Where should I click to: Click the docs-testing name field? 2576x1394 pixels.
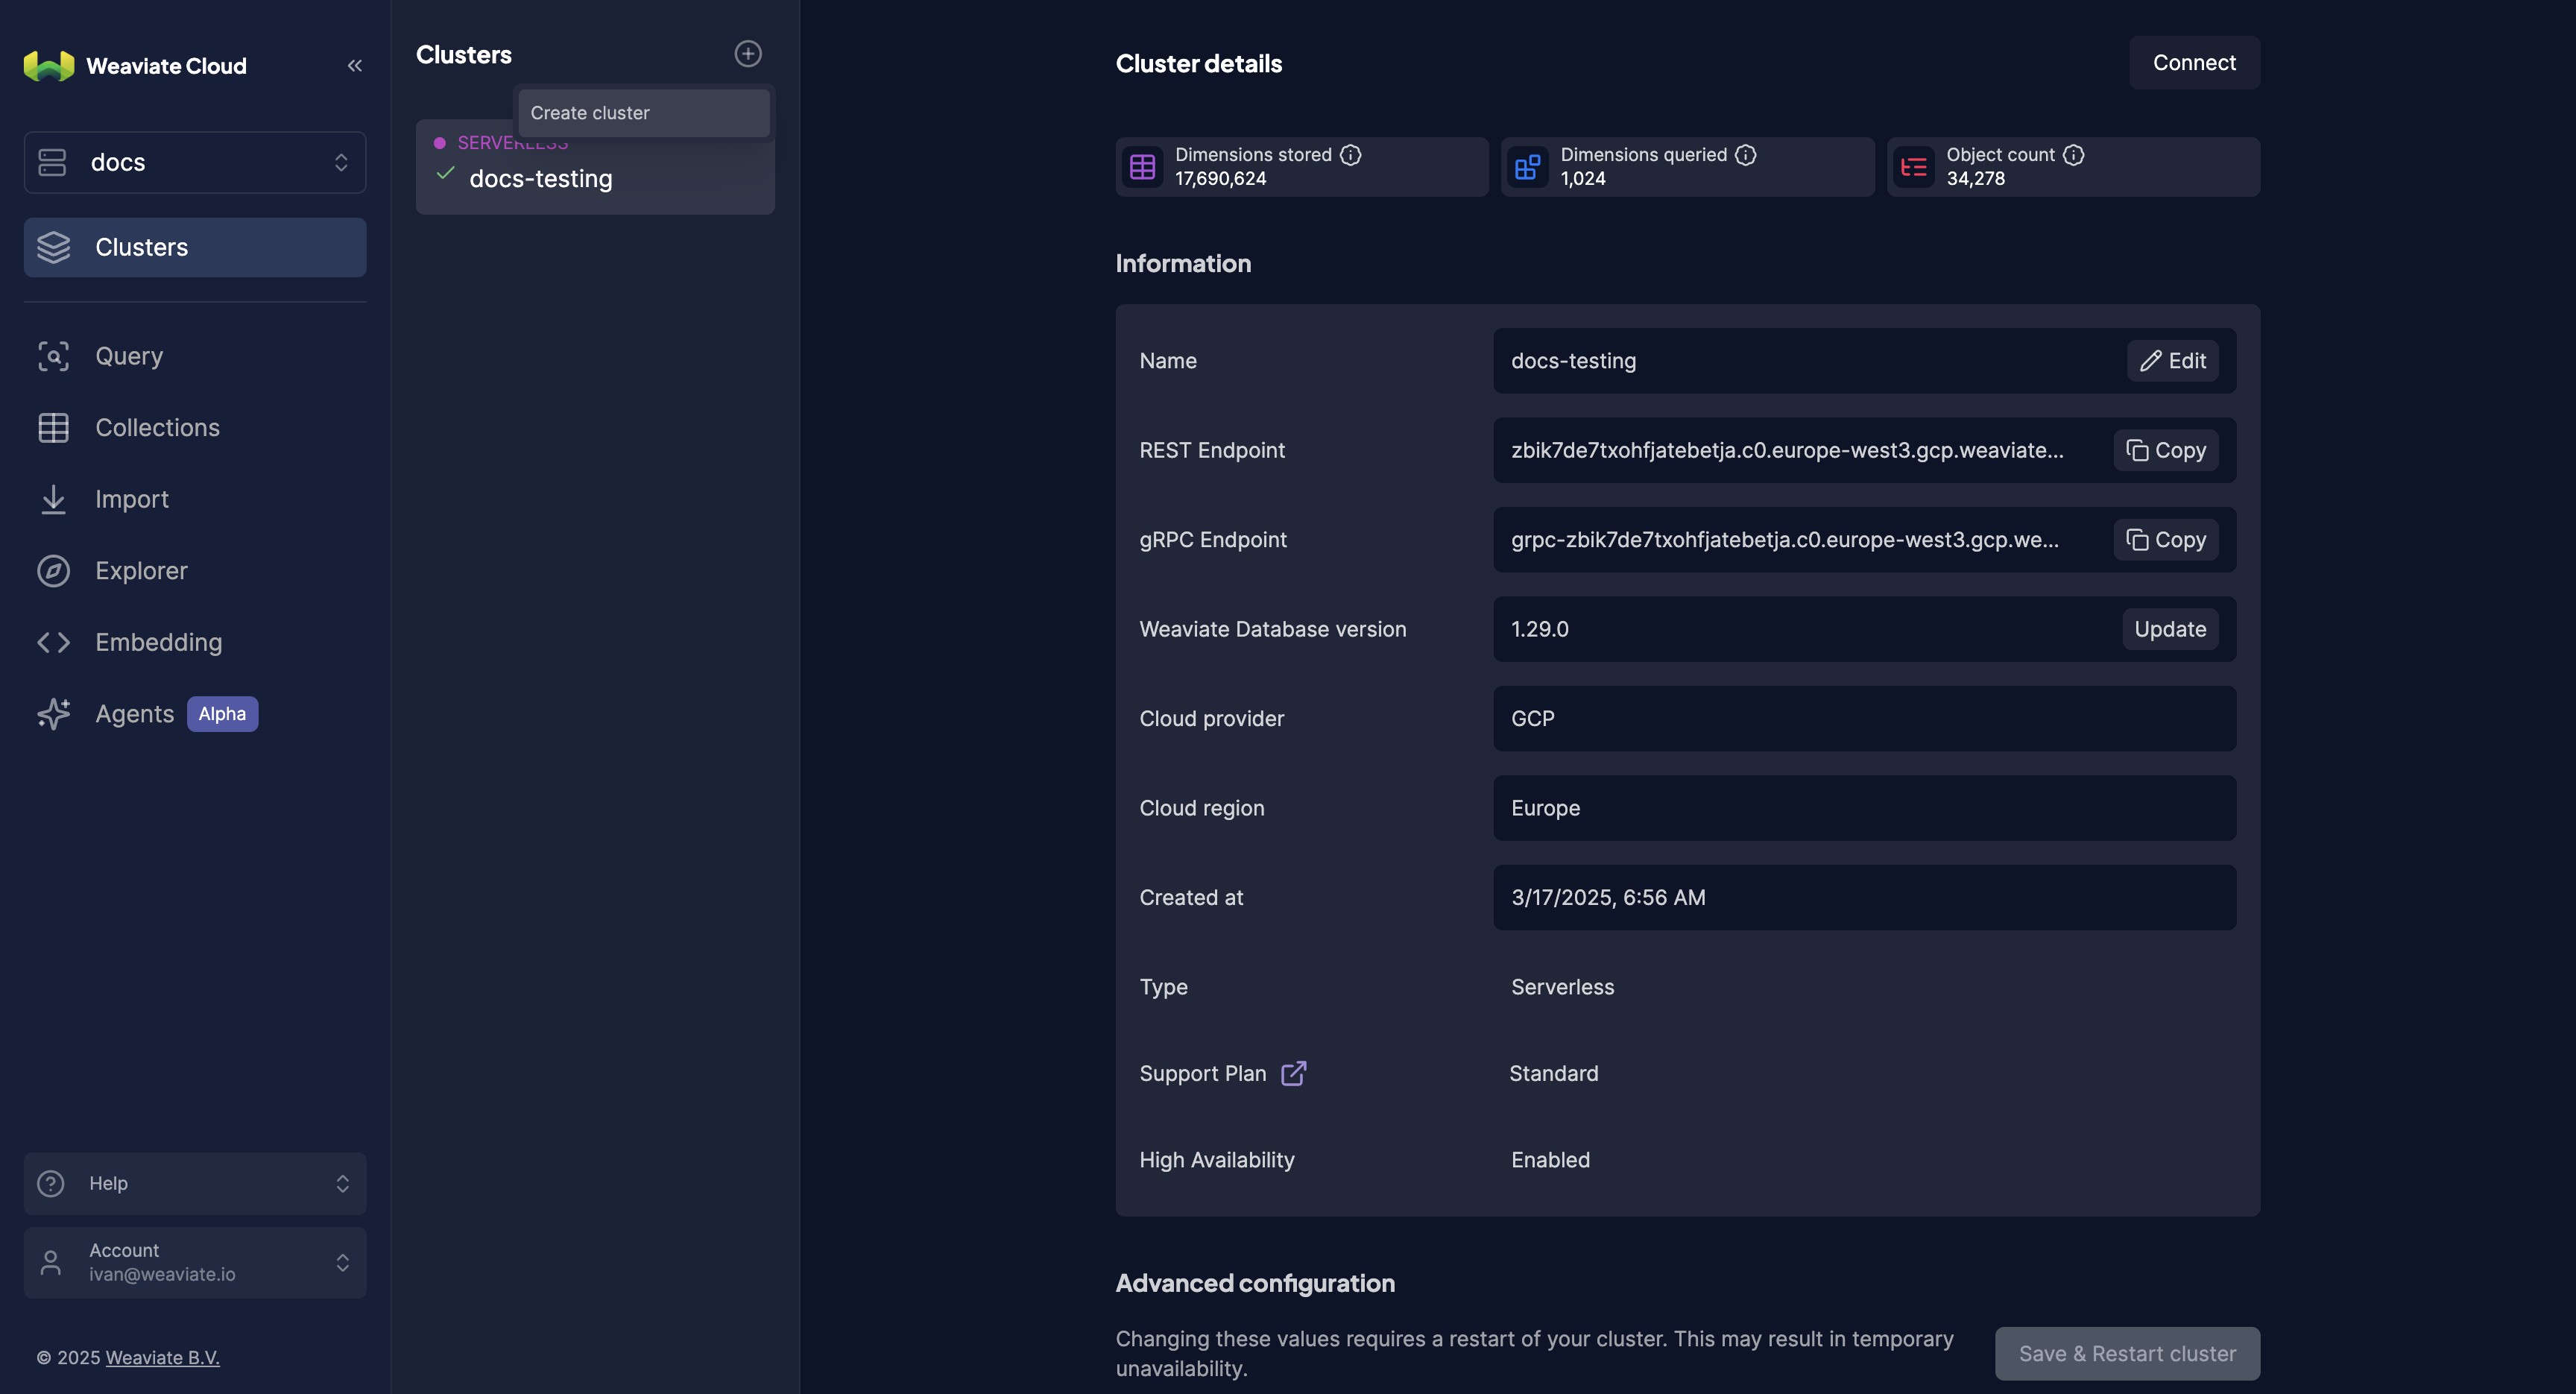(1865, 361)
